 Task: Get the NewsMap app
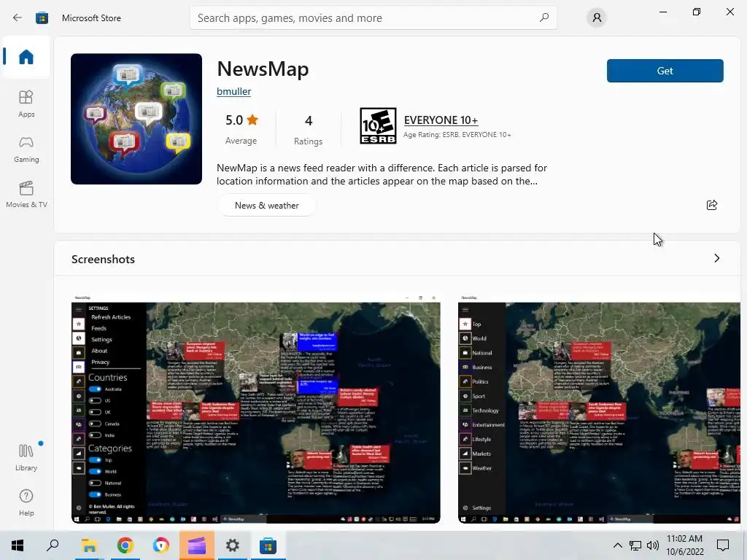(665, 71)
